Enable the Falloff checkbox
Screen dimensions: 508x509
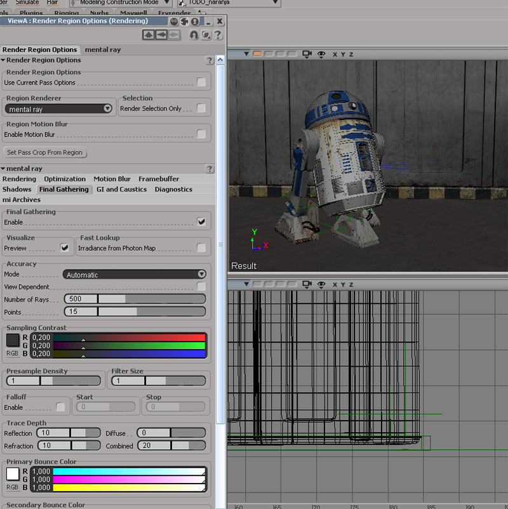(x=60, y=407)
